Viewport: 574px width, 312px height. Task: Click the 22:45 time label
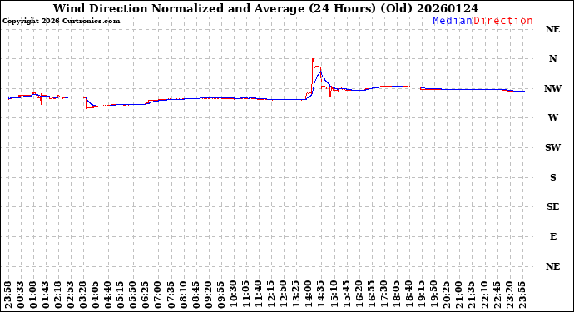(x=497, y=295)
